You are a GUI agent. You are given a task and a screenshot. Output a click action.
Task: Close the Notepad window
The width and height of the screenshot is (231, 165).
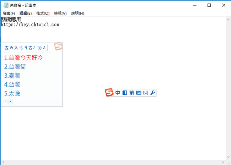point(224,5)
